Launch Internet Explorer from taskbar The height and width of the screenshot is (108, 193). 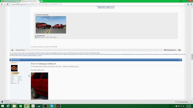pos(8,106)
